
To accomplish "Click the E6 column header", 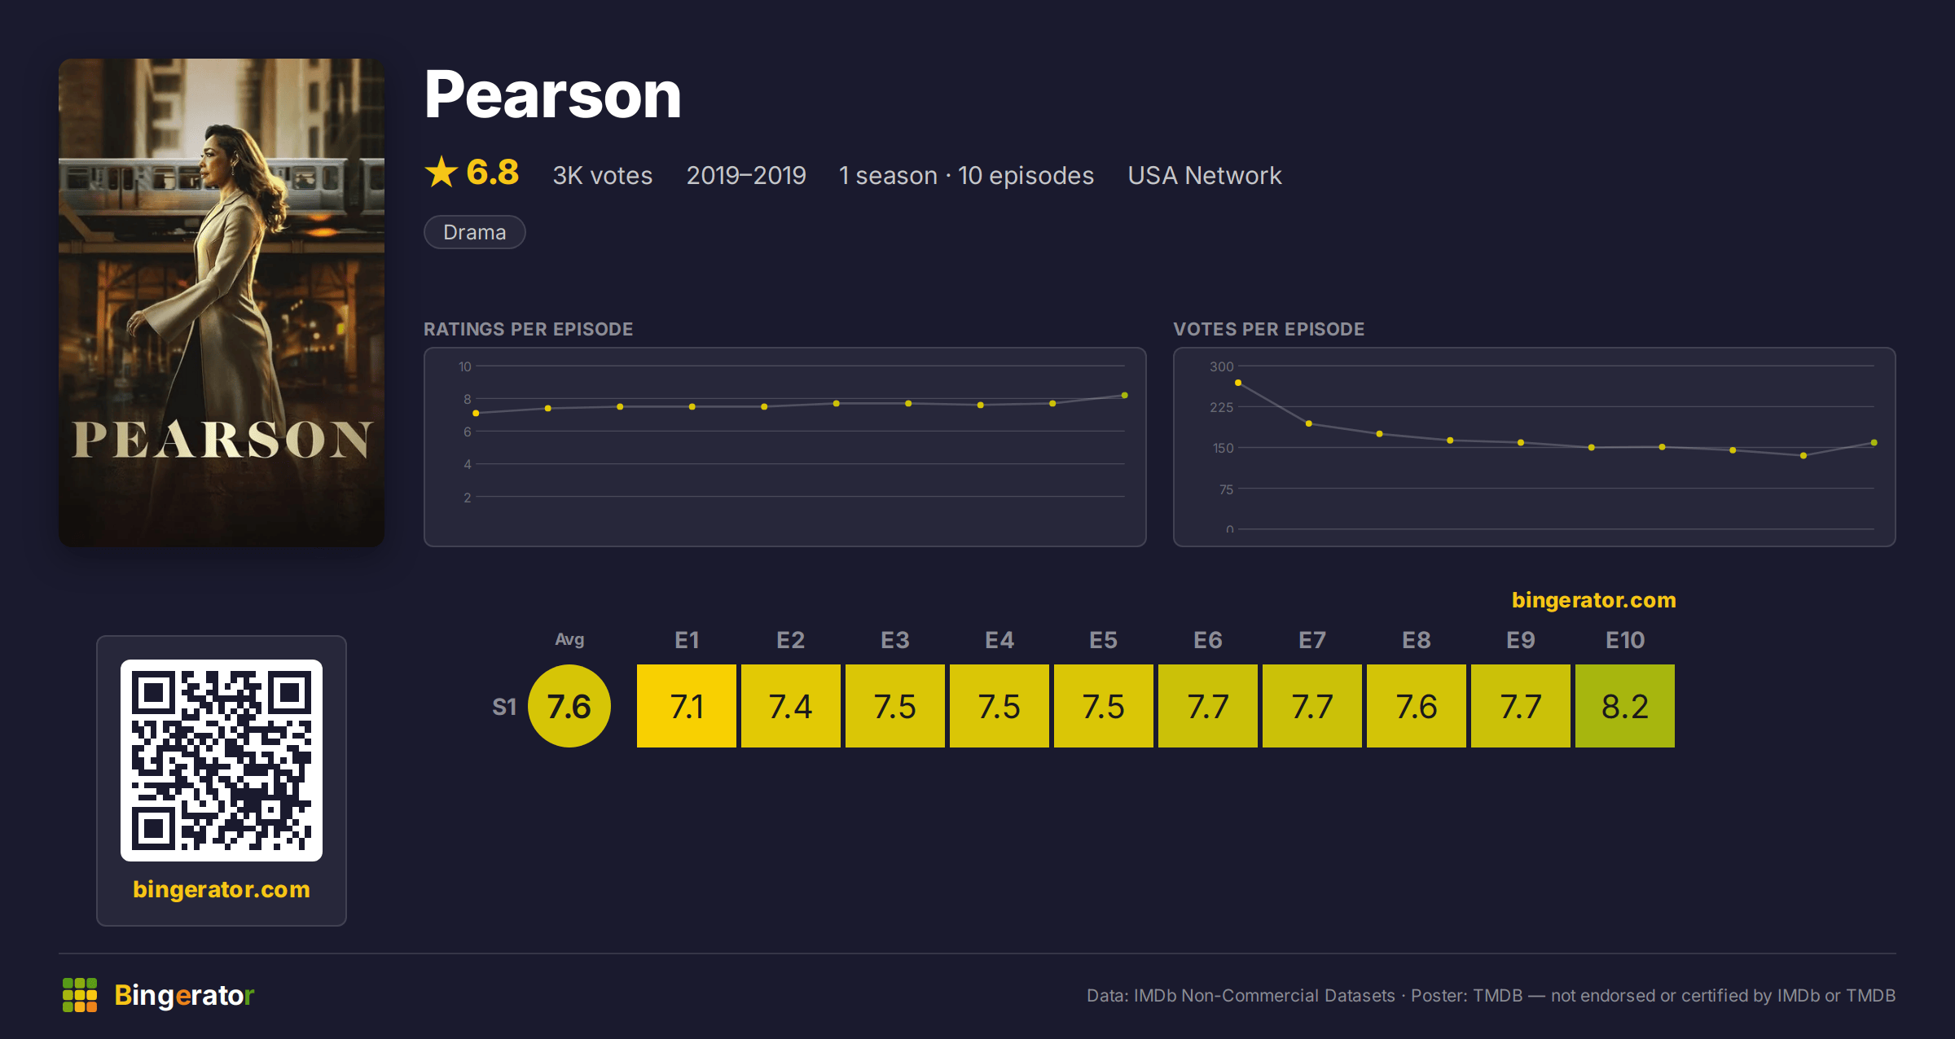I will [x=1208, y=640].
